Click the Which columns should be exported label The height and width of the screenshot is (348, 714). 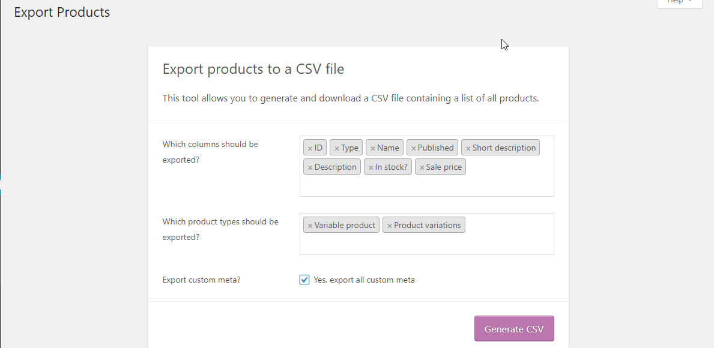[210, 152]
